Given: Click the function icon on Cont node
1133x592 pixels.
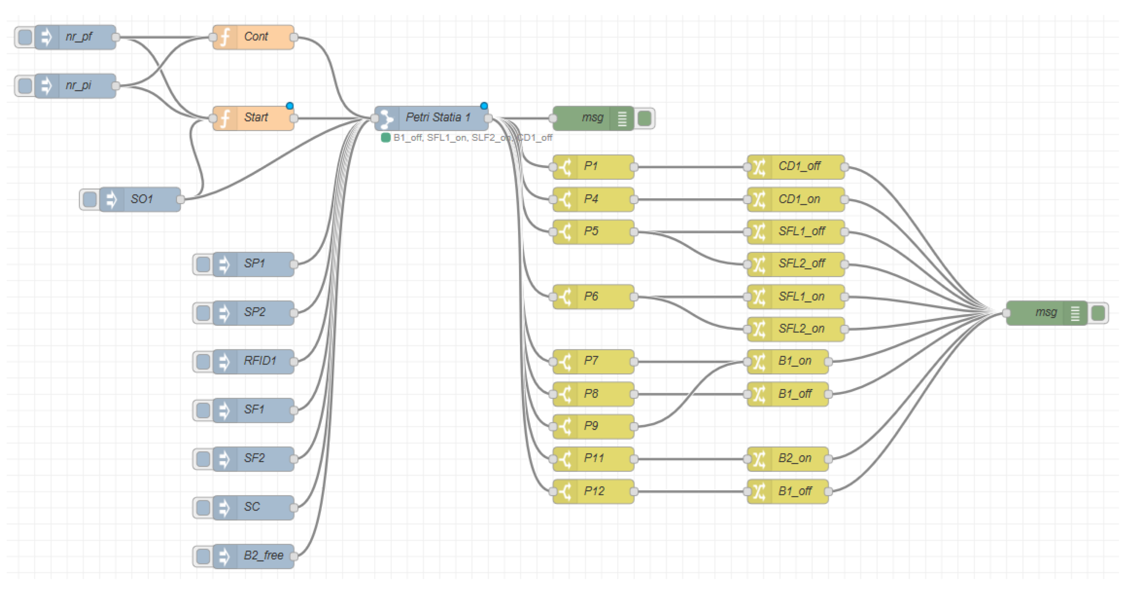Looking at the screenshot, I should (x=225, y=37).
